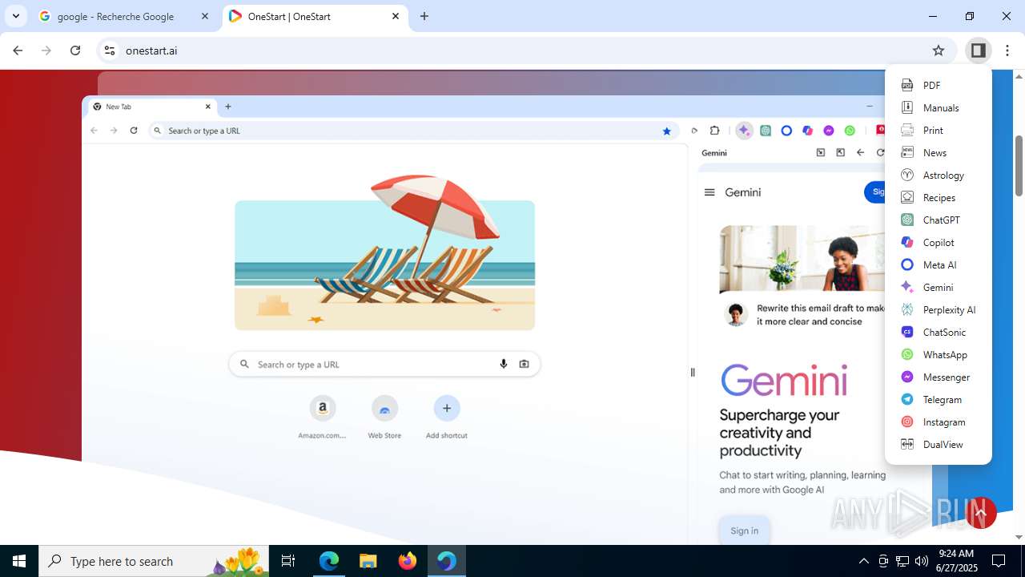
Task: Expand the tab search dropdown arrow
Action: [x=15, y=16]
